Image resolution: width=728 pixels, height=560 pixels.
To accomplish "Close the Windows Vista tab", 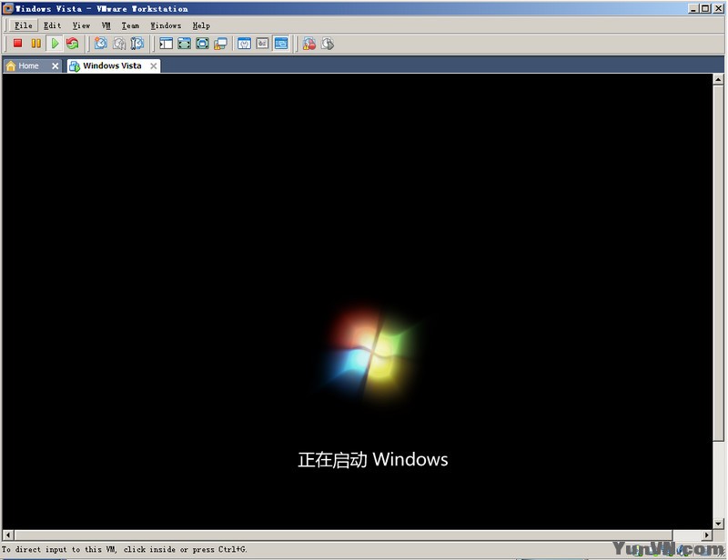I will coord(153,65).
